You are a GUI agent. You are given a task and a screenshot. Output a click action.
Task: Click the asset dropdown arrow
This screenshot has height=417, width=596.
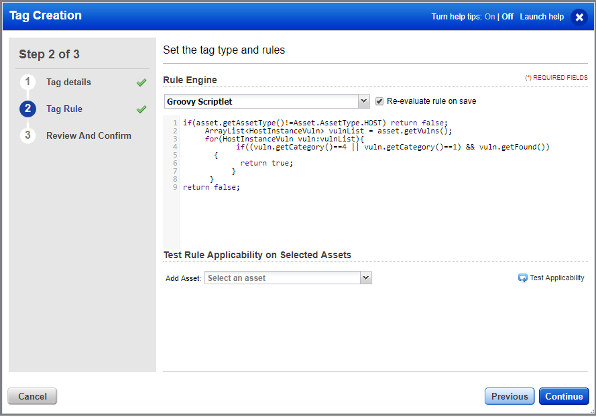[x=365, y=277]
